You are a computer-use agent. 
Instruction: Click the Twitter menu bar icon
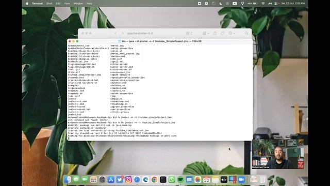(x=200, y=4)
